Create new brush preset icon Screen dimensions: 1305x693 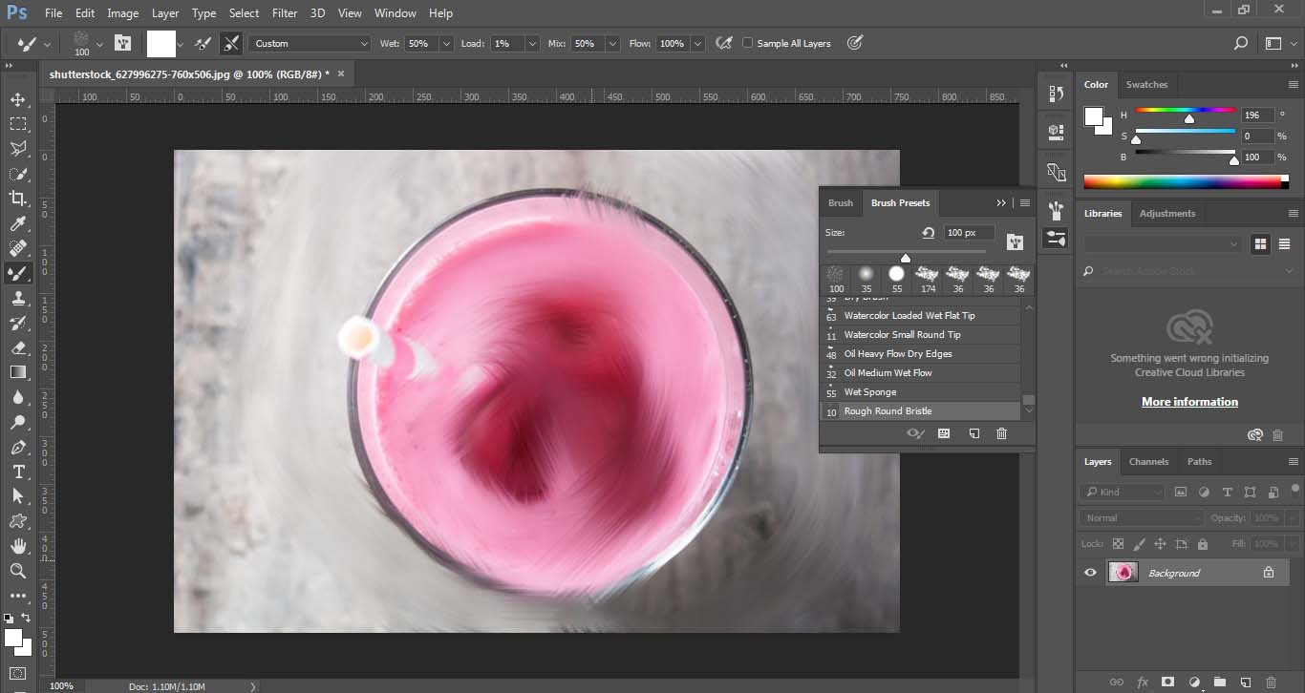(973, 433)
